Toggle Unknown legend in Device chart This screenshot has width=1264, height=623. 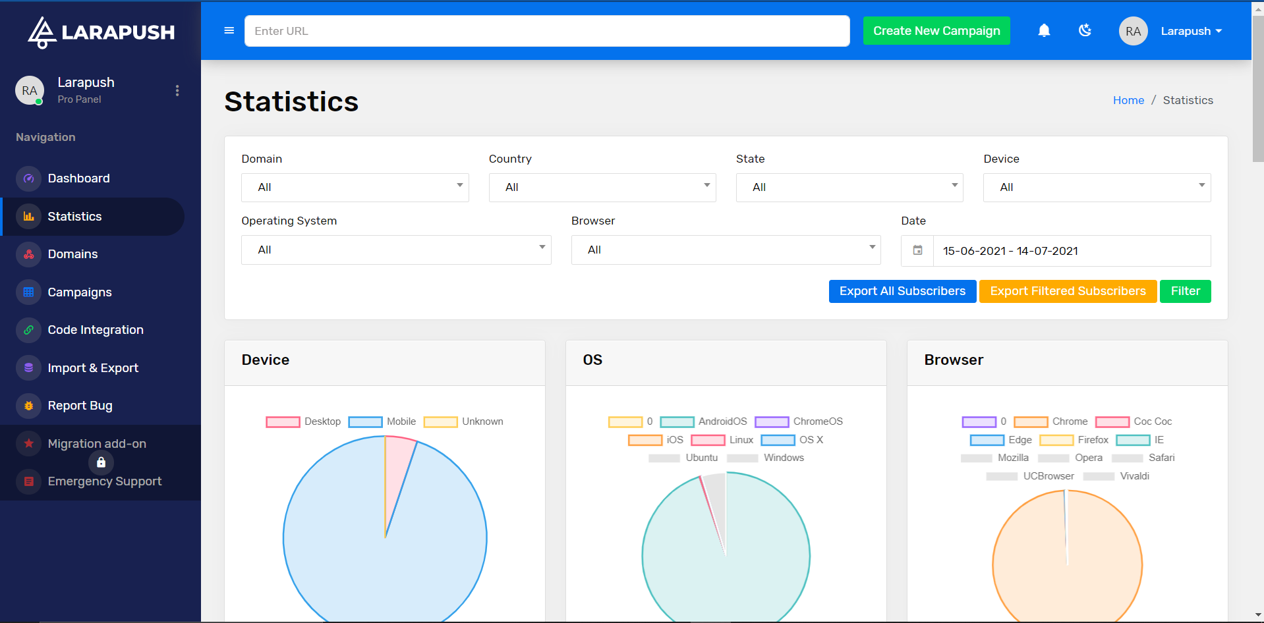coord(463,421)
